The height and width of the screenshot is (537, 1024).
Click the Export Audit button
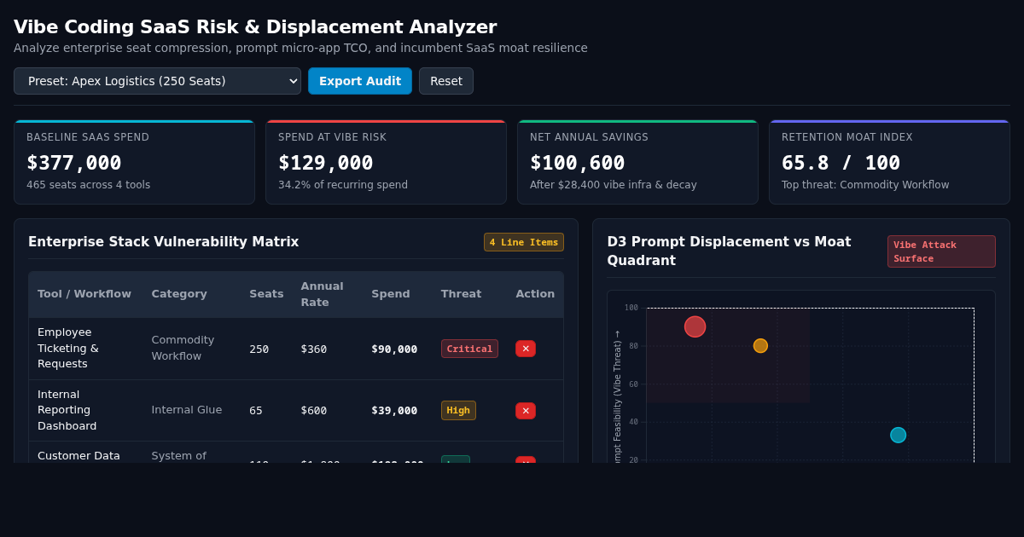click(360, 81)
